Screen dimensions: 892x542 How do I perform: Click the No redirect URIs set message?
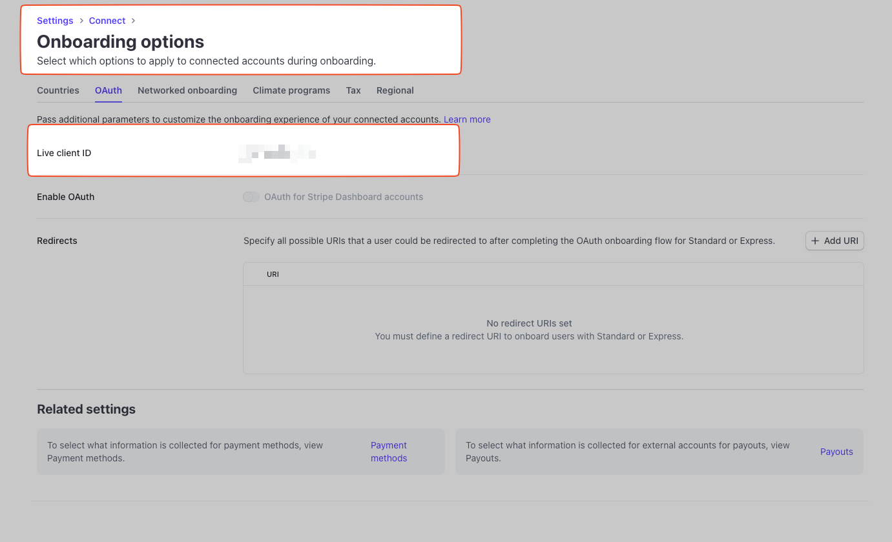529,323
